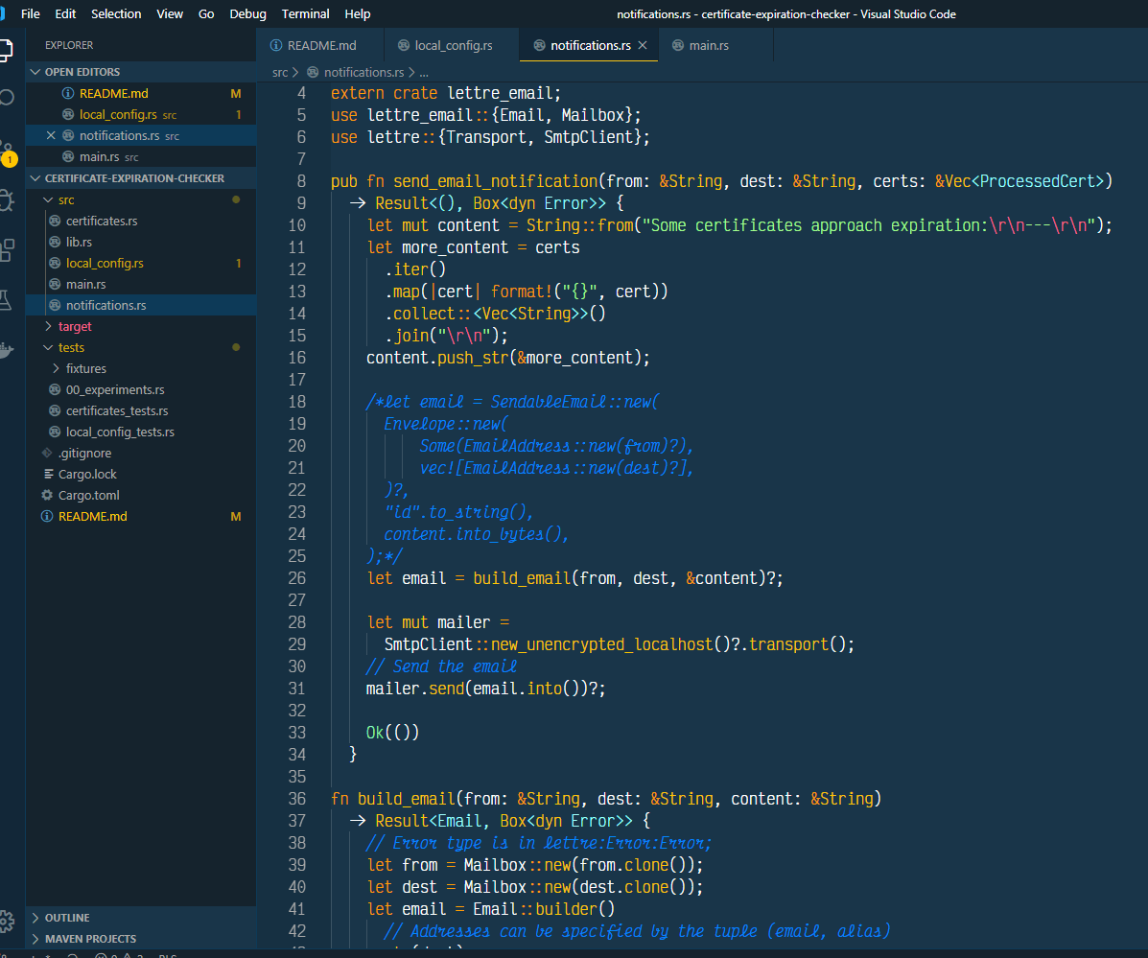This screenshot has height=958, width=1148.
Task: Open the Docker view in activity bar
Action: pyautogui.click(x=6, y=350)
